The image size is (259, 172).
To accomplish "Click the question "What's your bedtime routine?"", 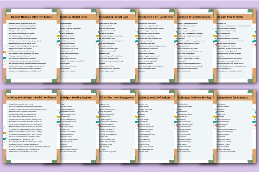I will tap(19, 31).
